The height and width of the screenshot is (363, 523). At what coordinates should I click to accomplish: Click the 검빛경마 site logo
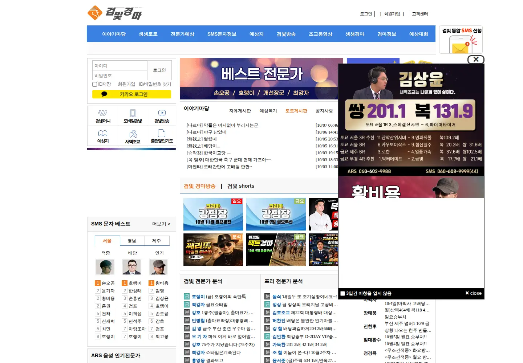pyautogui.click(x=114, y=13)
